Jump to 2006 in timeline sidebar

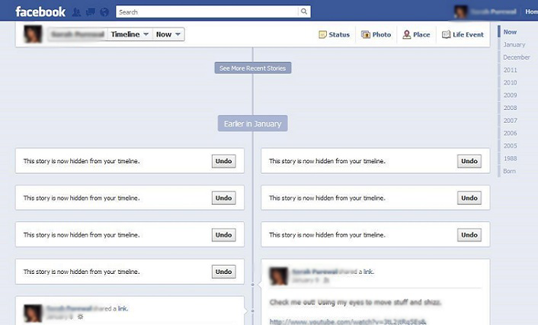tap(511, 133)
